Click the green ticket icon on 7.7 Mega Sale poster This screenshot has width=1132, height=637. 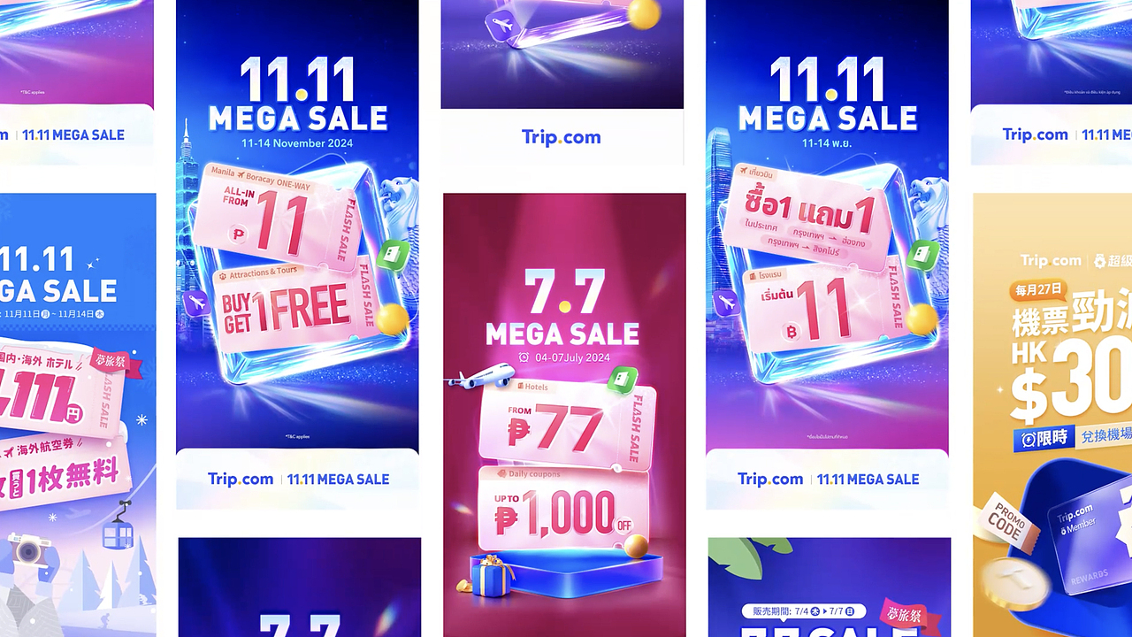[623, 380]
